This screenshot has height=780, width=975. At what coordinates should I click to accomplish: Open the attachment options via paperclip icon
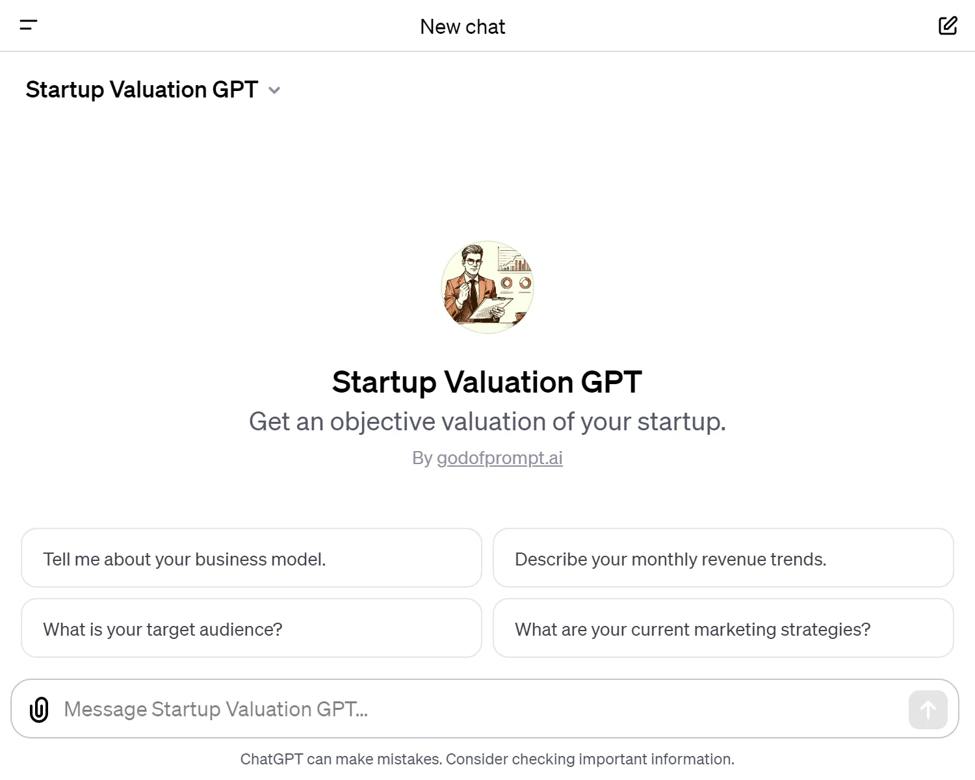pos(39,709)
